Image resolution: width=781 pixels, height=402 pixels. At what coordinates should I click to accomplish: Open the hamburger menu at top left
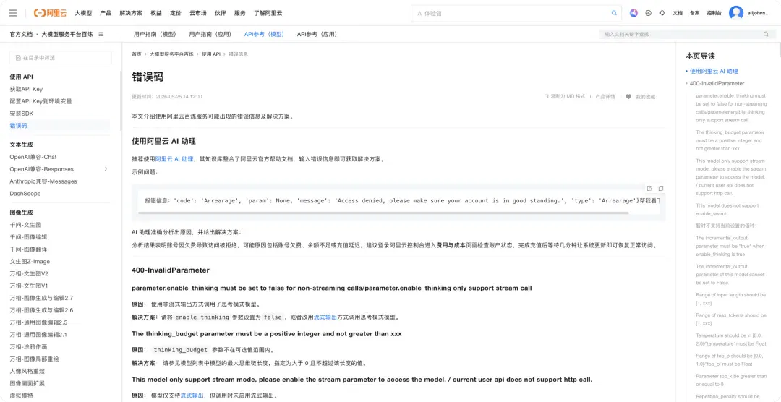(13, 13)
